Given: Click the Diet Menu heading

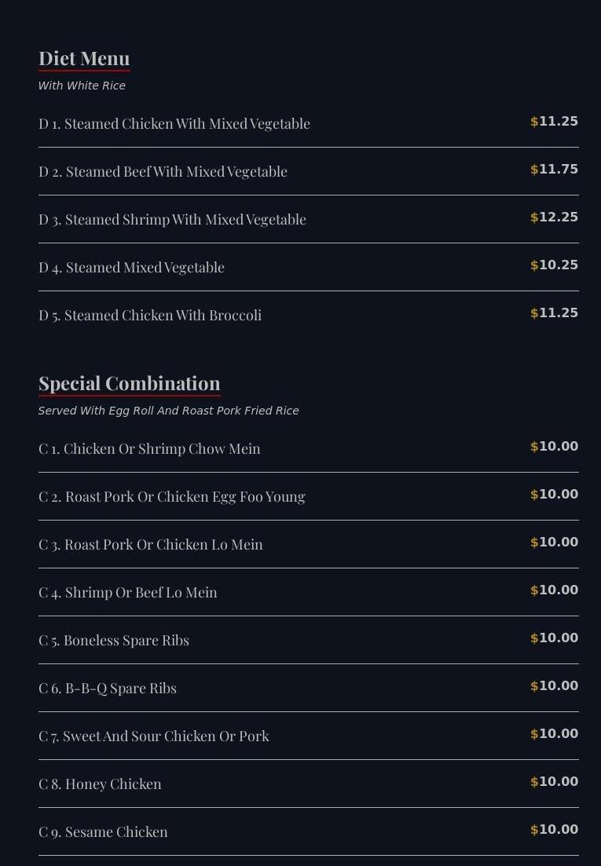Looking at the screenshot, I should click(x=84, y=59).
